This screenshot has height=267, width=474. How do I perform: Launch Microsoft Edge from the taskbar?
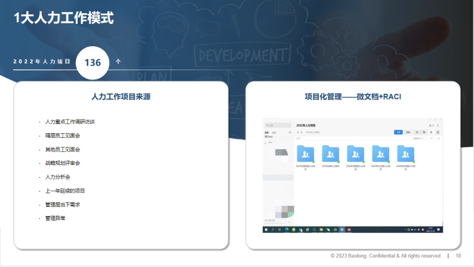click(287, 230)
